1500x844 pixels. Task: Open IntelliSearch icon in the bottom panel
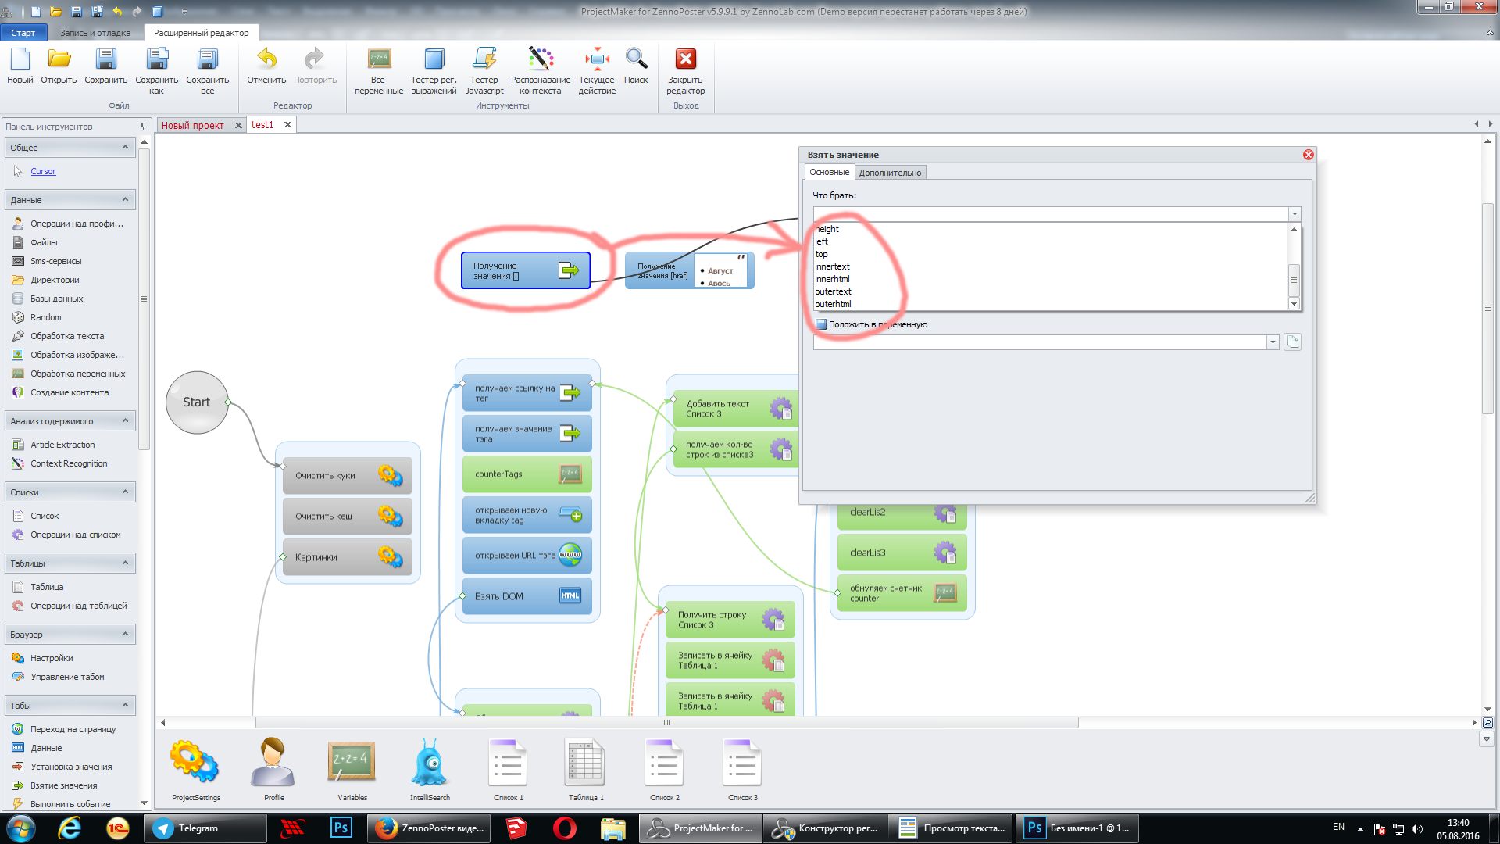point(430,770)
